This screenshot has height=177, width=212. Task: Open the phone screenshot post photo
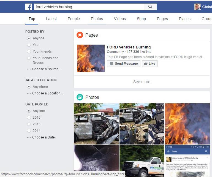pos(187,161)
